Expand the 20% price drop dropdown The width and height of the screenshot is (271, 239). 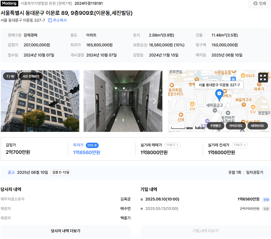[92, 145]
